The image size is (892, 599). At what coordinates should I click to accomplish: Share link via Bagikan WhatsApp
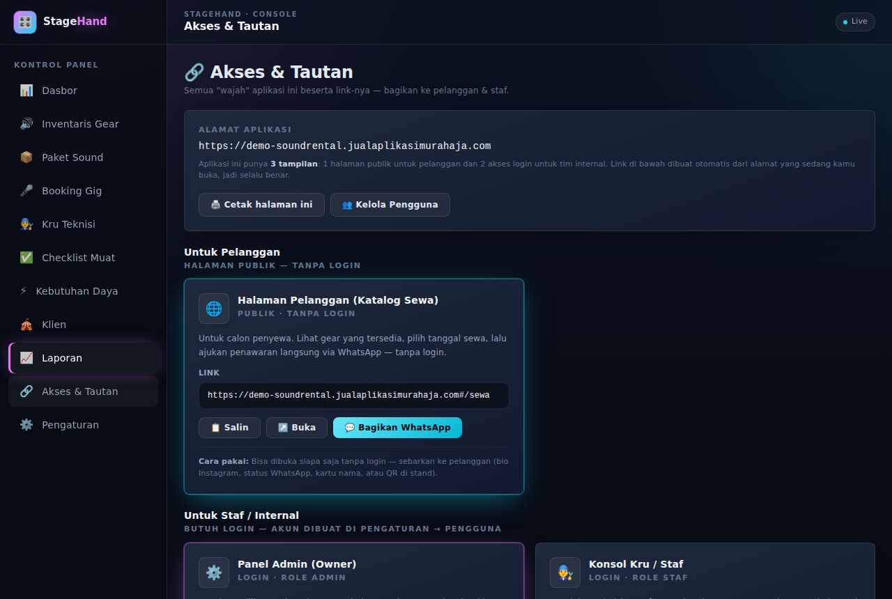coord(397,428)
